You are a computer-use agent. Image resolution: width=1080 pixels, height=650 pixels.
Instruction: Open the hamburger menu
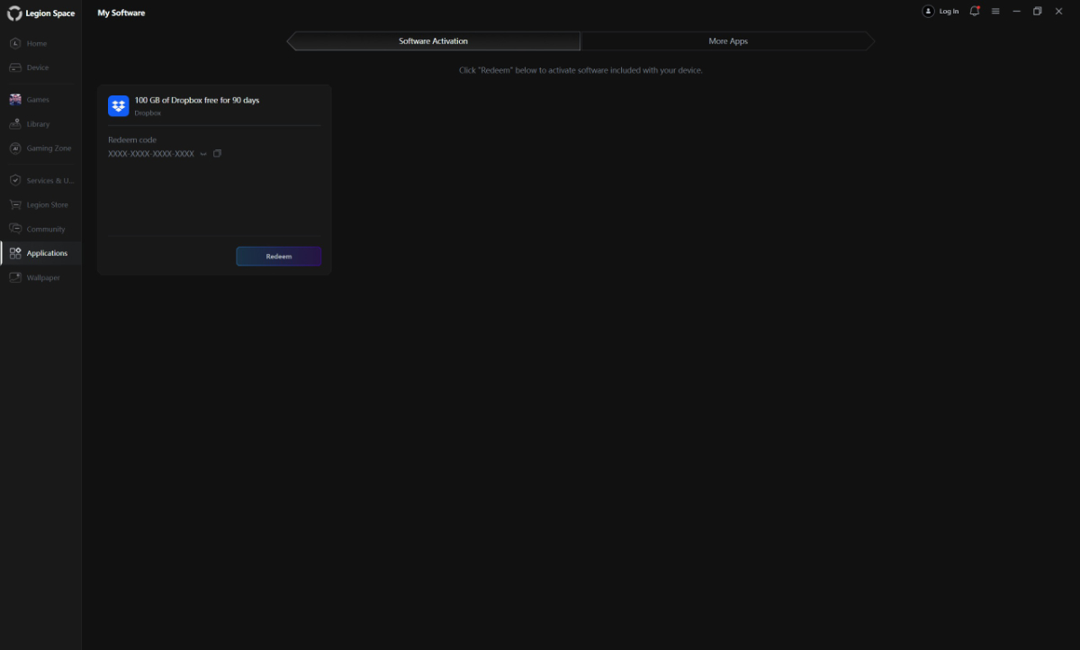994,11
